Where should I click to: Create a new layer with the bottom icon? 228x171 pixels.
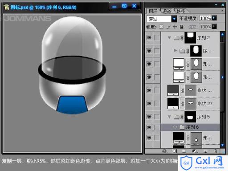(205, 151)
